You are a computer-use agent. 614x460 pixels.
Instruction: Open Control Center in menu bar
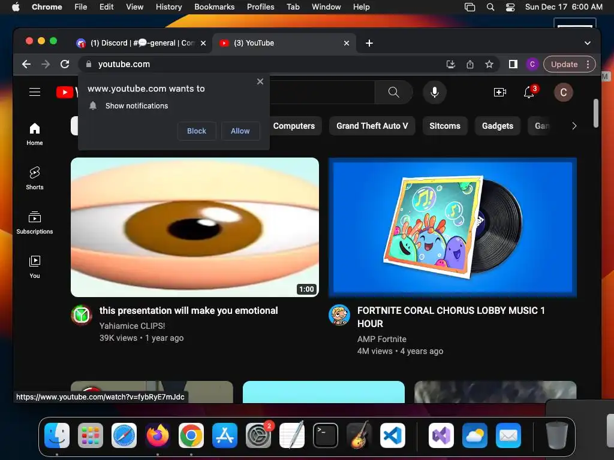tap(510, 7)
